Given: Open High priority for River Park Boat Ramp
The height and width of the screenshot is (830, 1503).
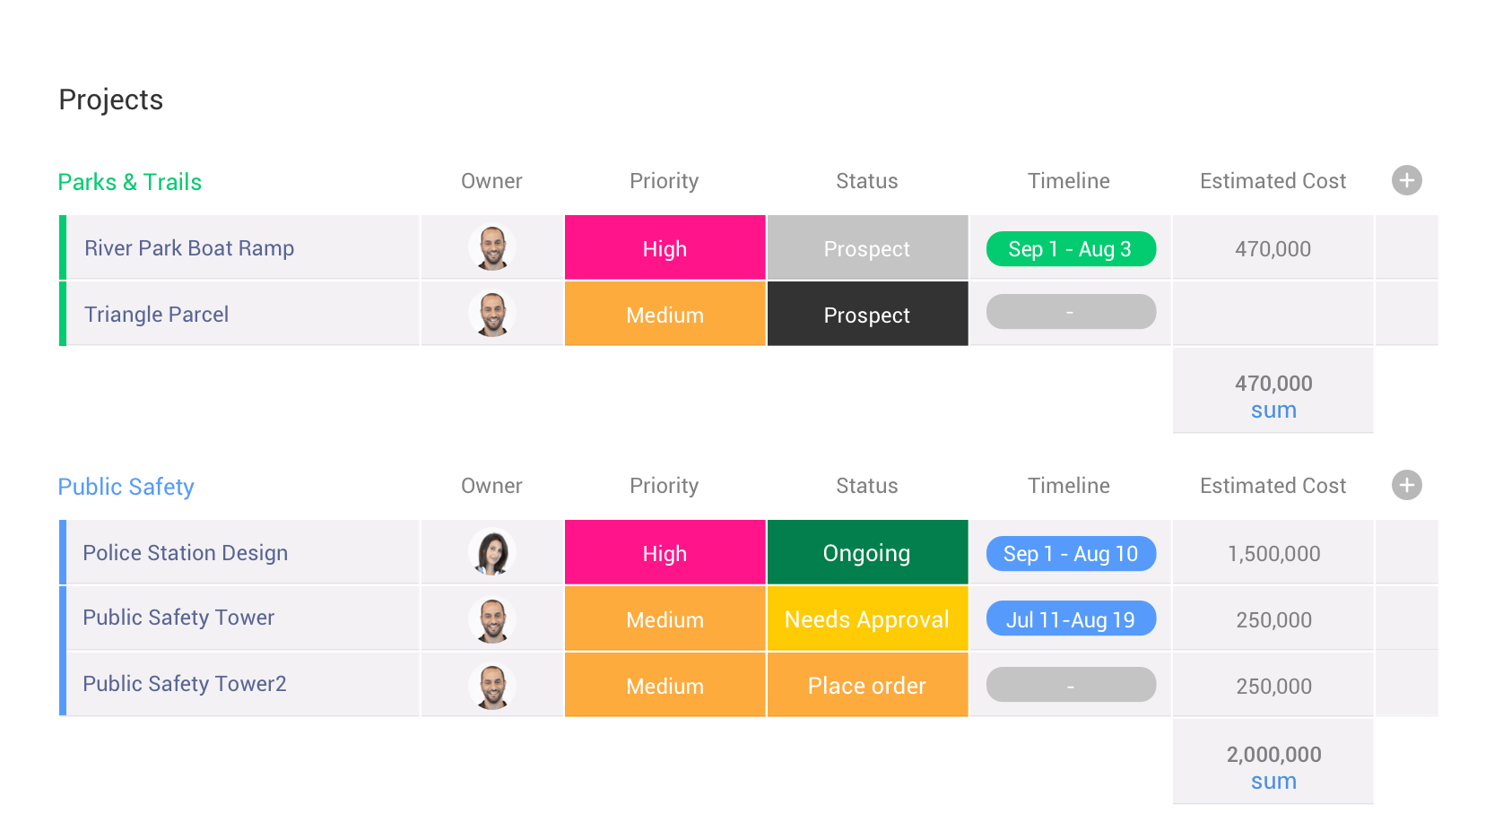Looking at the screenshot, I should tap(665, 248).
